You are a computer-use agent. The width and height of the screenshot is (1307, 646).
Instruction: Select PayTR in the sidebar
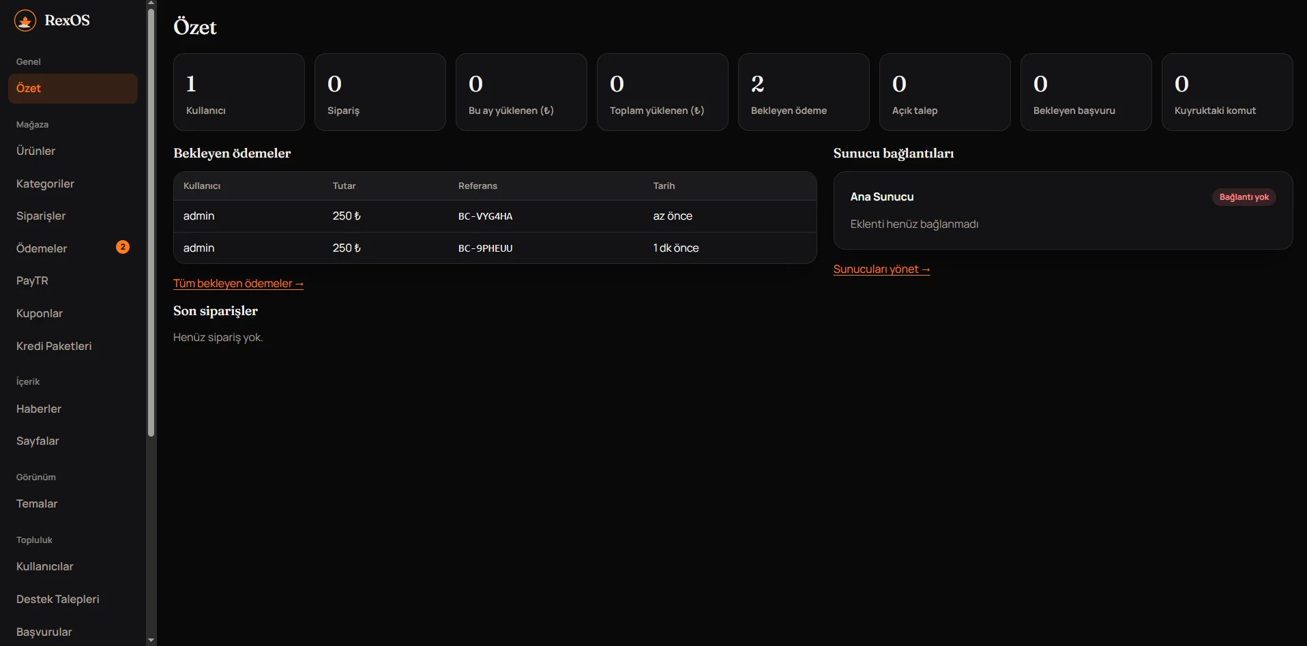(73, 280)
